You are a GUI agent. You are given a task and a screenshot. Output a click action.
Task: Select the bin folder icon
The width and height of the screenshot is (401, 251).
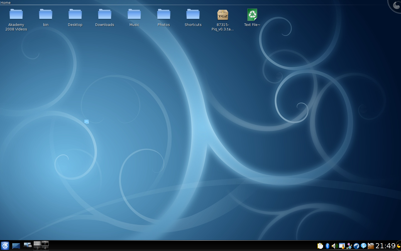click(x=46, y=18)
